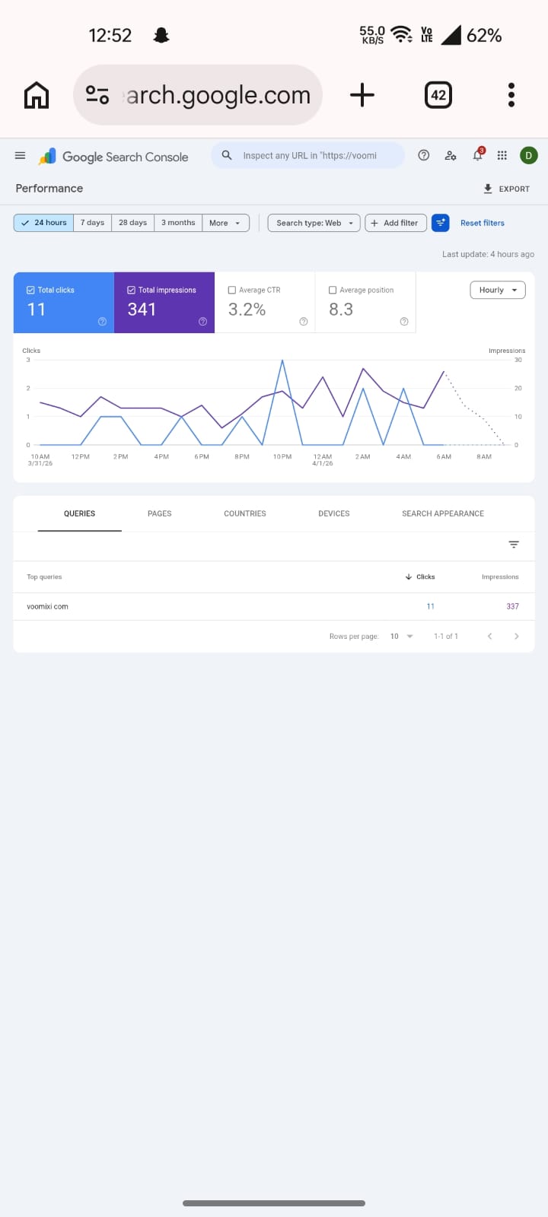Switch to the Devices tab
Image resolution: width=548 pixels, height=1217 pixels.
coord(334,513)
